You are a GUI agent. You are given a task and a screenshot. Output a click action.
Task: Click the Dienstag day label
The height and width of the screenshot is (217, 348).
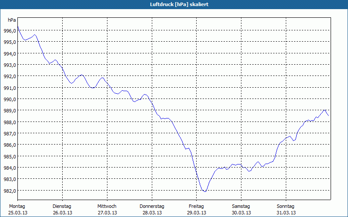click(62, 207)
